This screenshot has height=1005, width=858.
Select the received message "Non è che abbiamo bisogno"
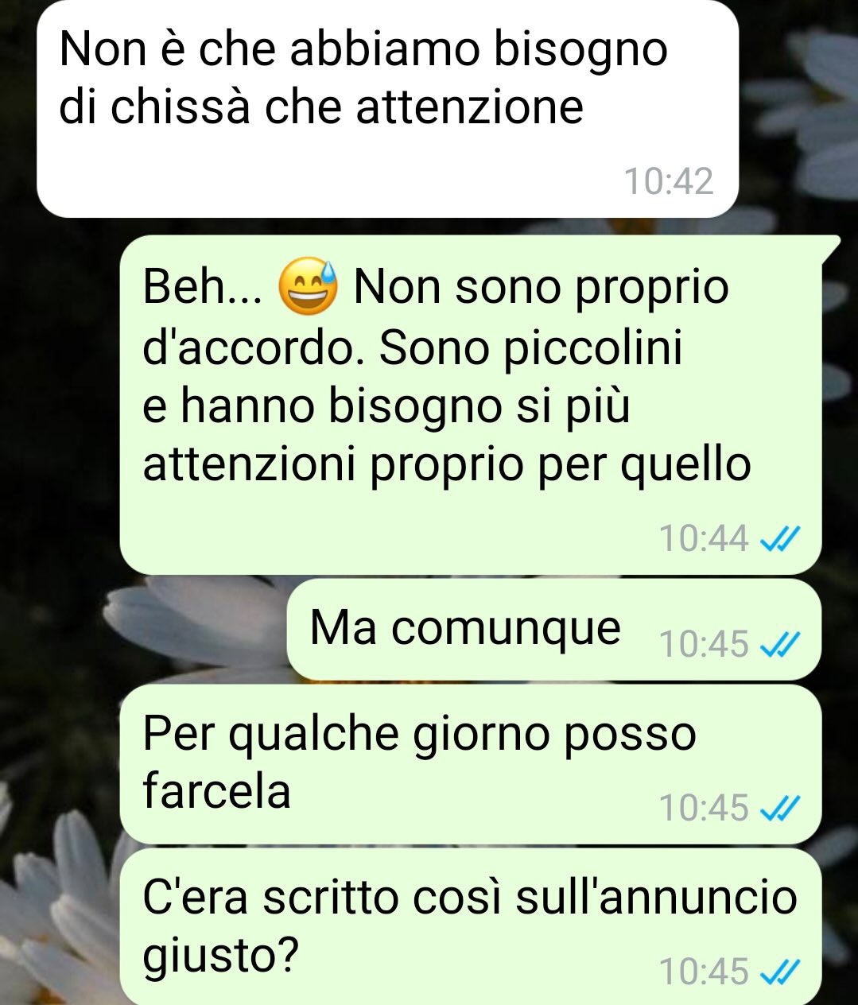coord(388,109)
